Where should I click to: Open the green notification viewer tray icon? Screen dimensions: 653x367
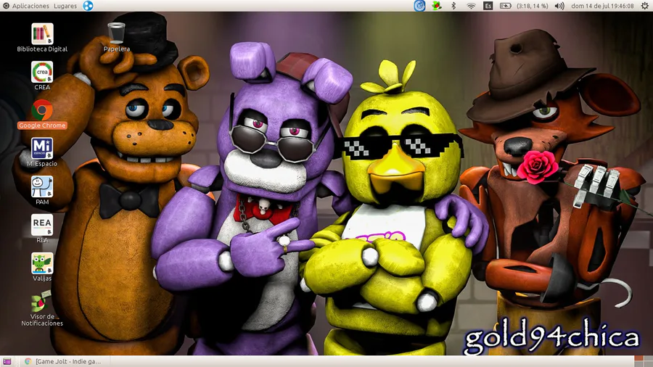tap(437, 6)
